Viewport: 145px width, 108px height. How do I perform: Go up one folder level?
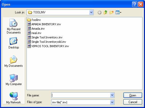[105, 12]
